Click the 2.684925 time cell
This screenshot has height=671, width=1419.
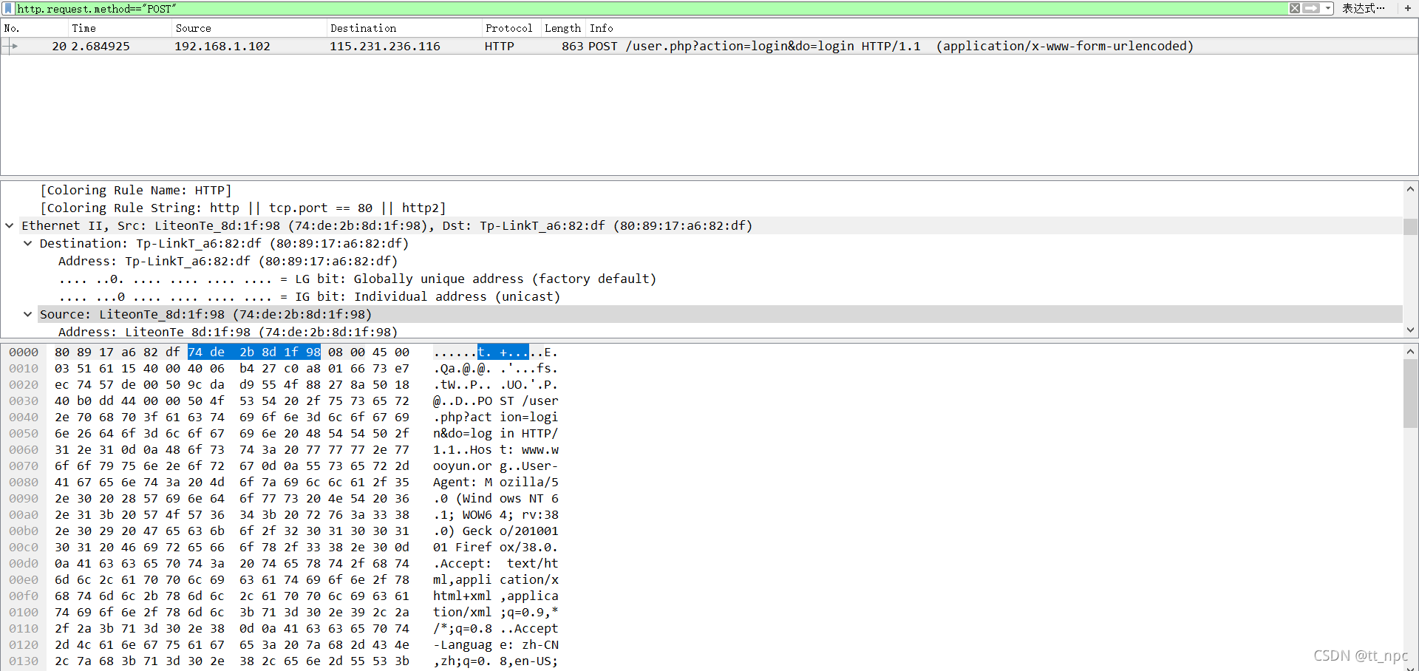point(101,46)
